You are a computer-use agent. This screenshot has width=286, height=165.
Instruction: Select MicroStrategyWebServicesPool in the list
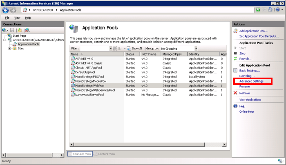(x=95, y=90)
